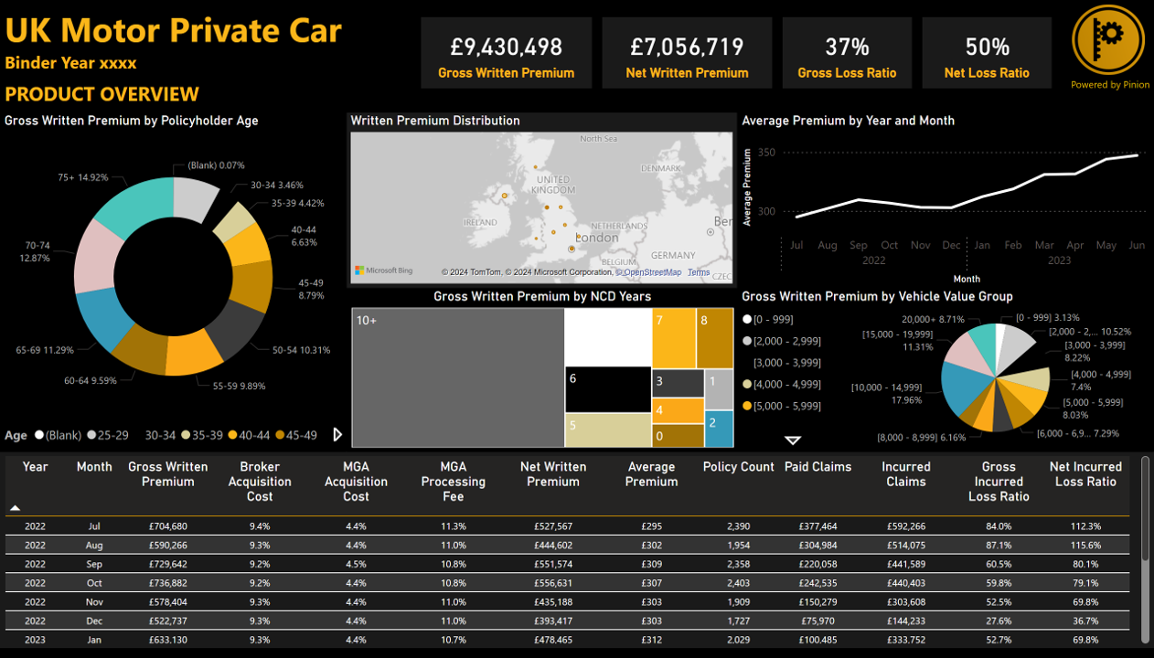Select the blue 2 NCD years tile
The height and width of the screenshot is (658, 1154).
[x=719, y=428]
